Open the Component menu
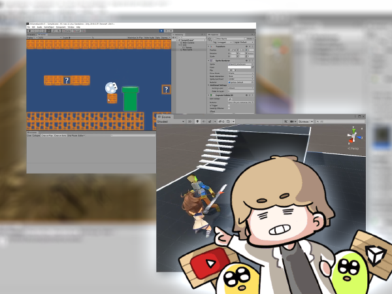The width and height of the screenshot is (392, 294). click(x=61, y=27)
